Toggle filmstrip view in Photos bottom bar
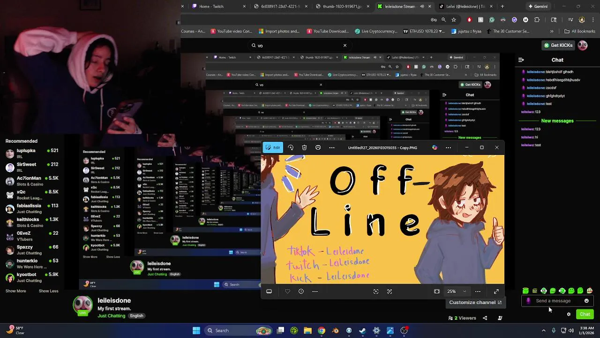 (x=269, y=292)
